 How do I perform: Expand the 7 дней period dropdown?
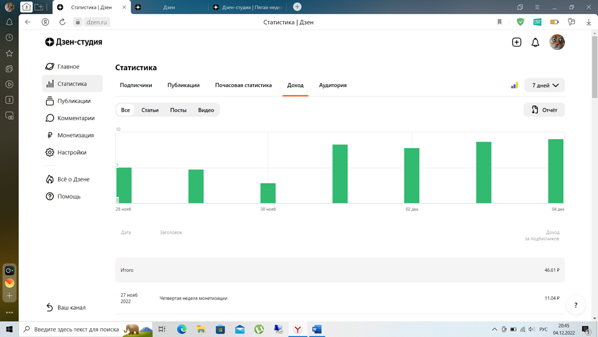point(544,85)
